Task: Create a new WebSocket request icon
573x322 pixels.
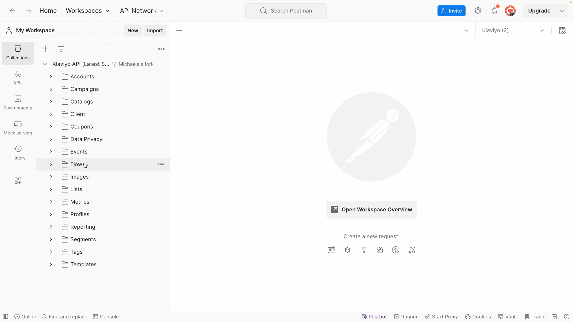Action: [x=380, y=250]
